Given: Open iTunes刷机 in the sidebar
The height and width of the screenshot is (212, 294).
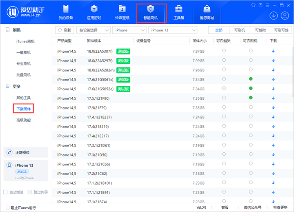Looking at the screenshot, I should pyautogui.click(x=25, y=41).
